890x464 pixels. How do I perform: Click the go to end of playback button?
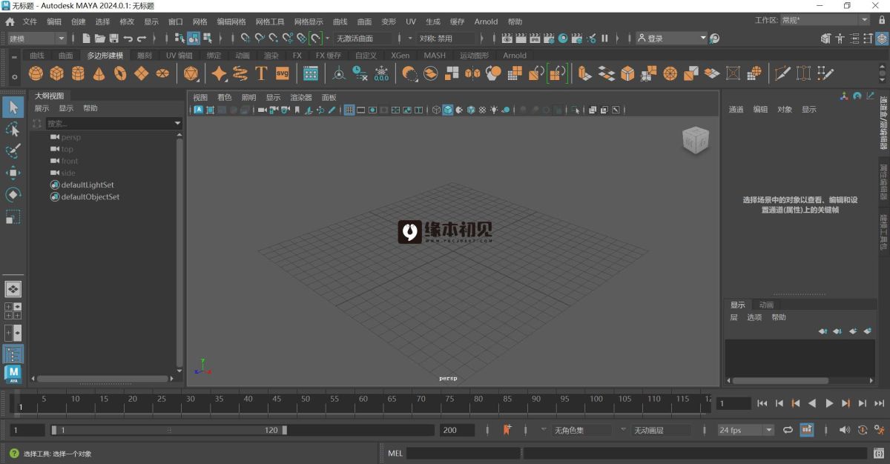pos(879,403)
